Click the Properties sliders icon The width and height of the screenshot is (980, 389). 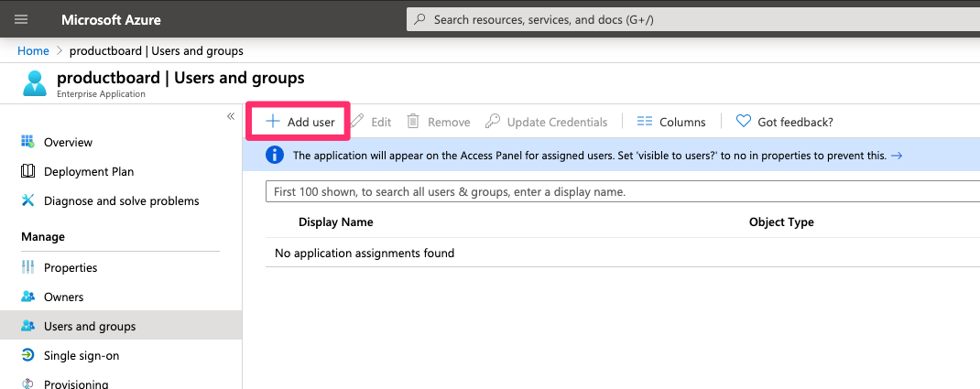27,268
